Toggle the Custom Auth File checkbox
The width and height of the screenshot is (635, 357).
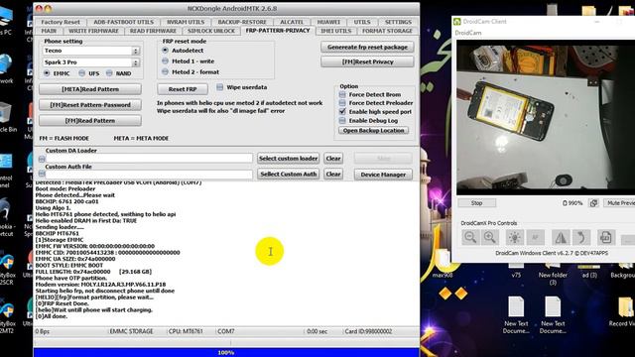42,174
